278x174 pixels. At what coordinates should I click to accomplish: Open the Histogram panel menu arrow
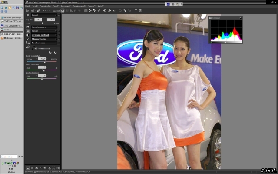click(x=240, y=18)
